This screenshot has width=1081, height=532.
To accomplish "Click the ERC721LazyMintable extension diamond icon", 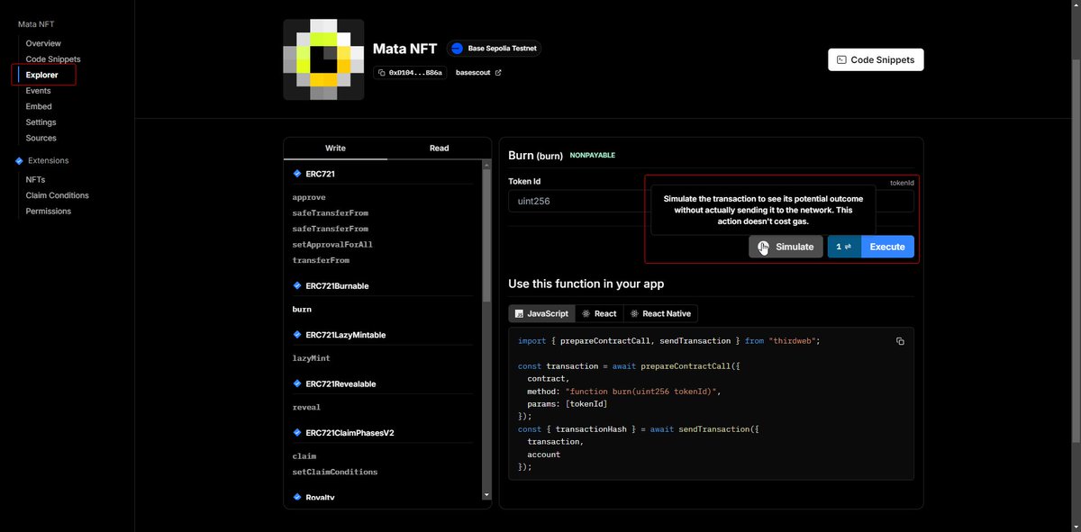I will tap(297, 335).
